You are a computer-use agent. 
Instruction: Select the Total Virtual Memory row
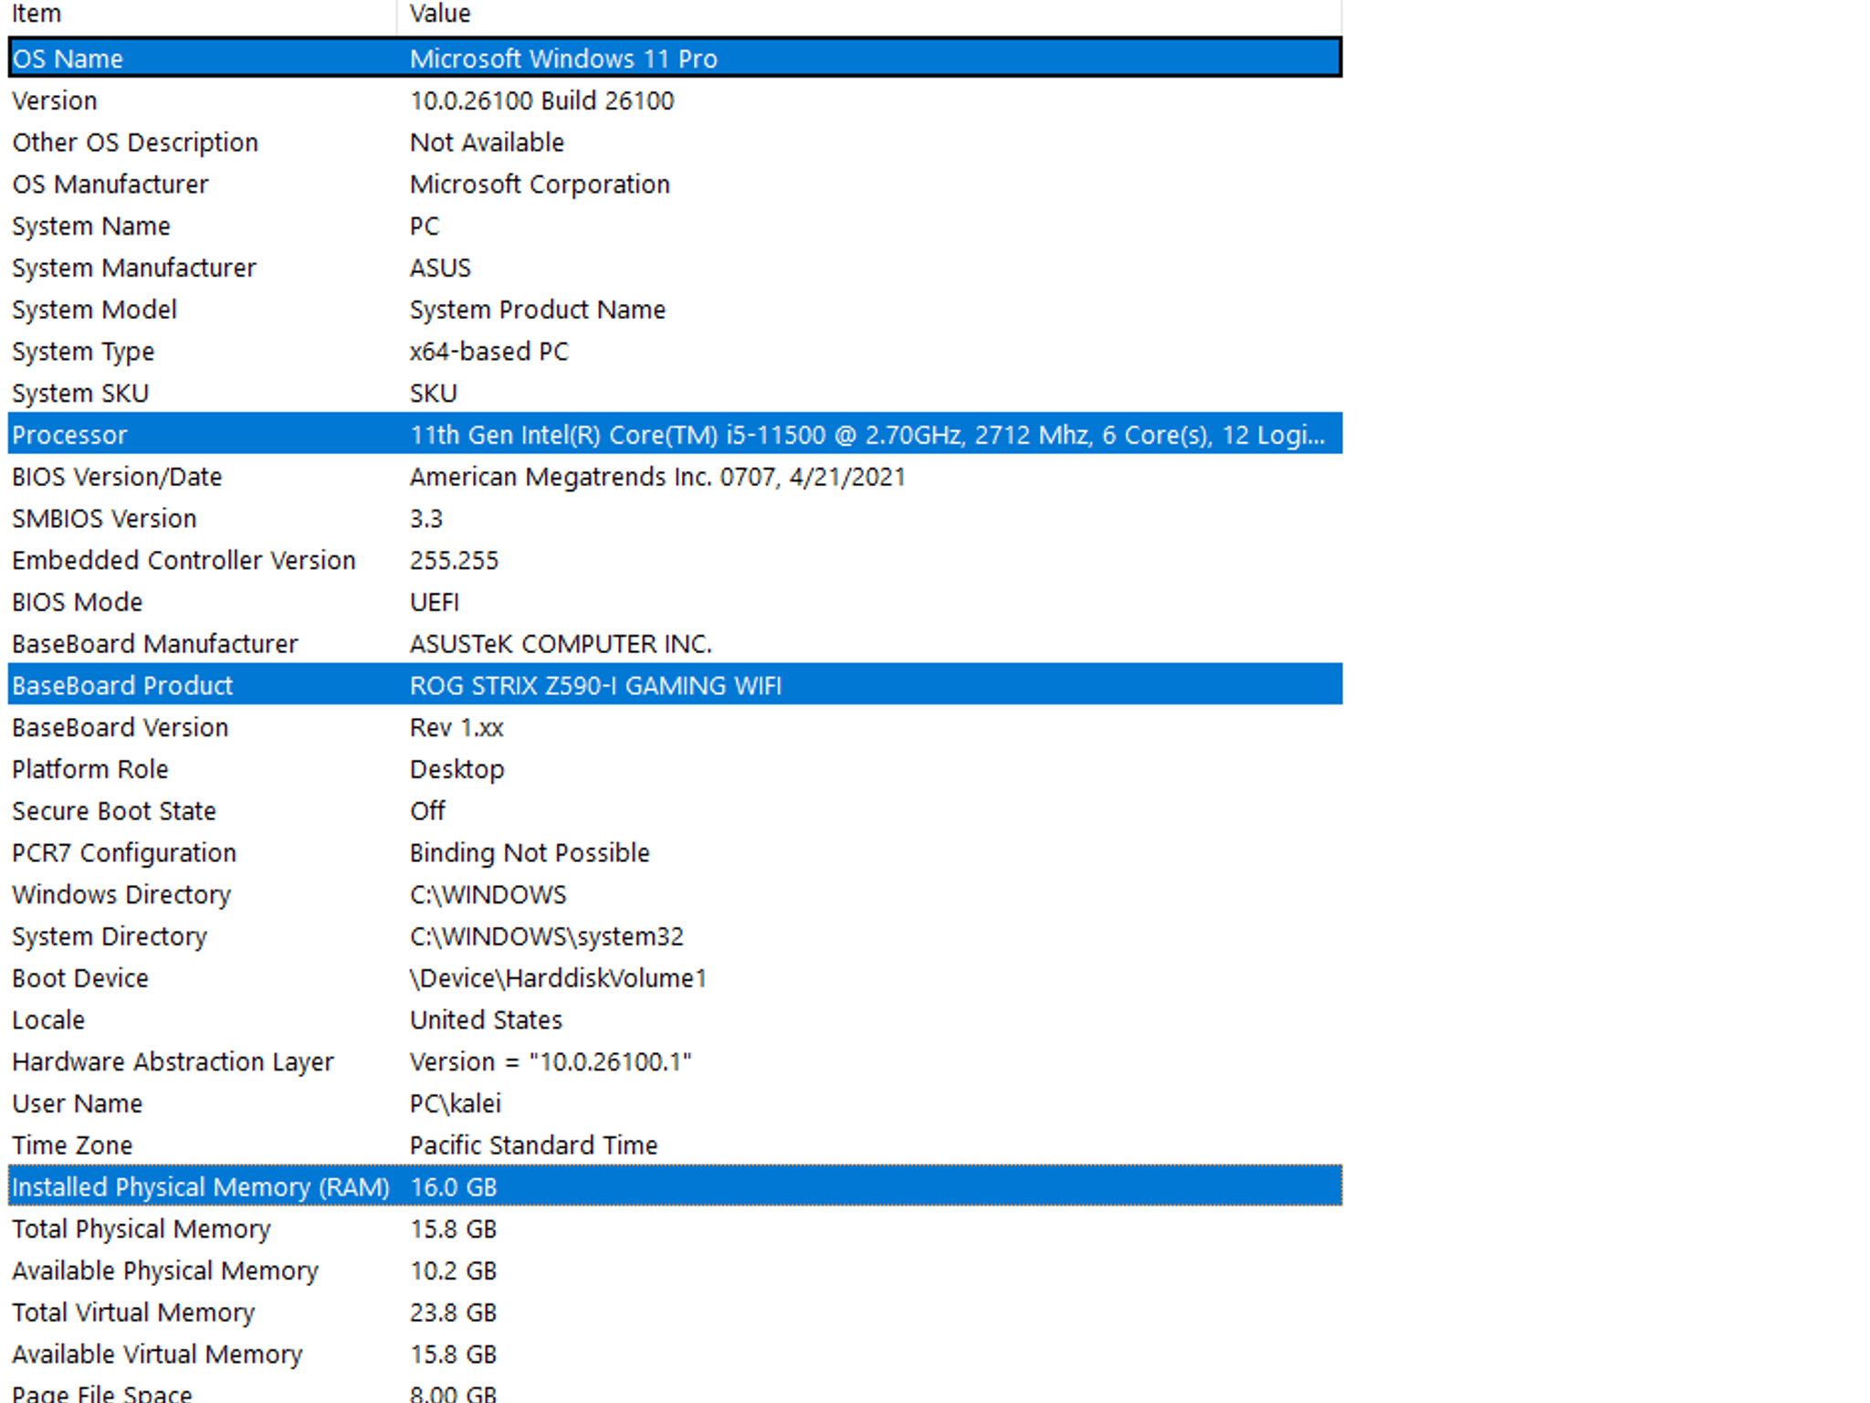[365, 1313]
